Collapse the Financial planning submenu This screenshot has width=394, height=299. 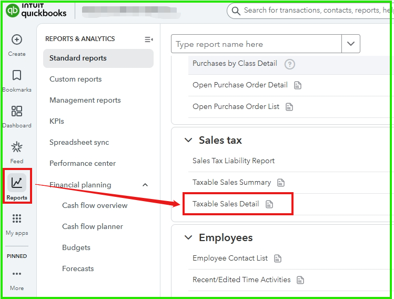(145, 185)
